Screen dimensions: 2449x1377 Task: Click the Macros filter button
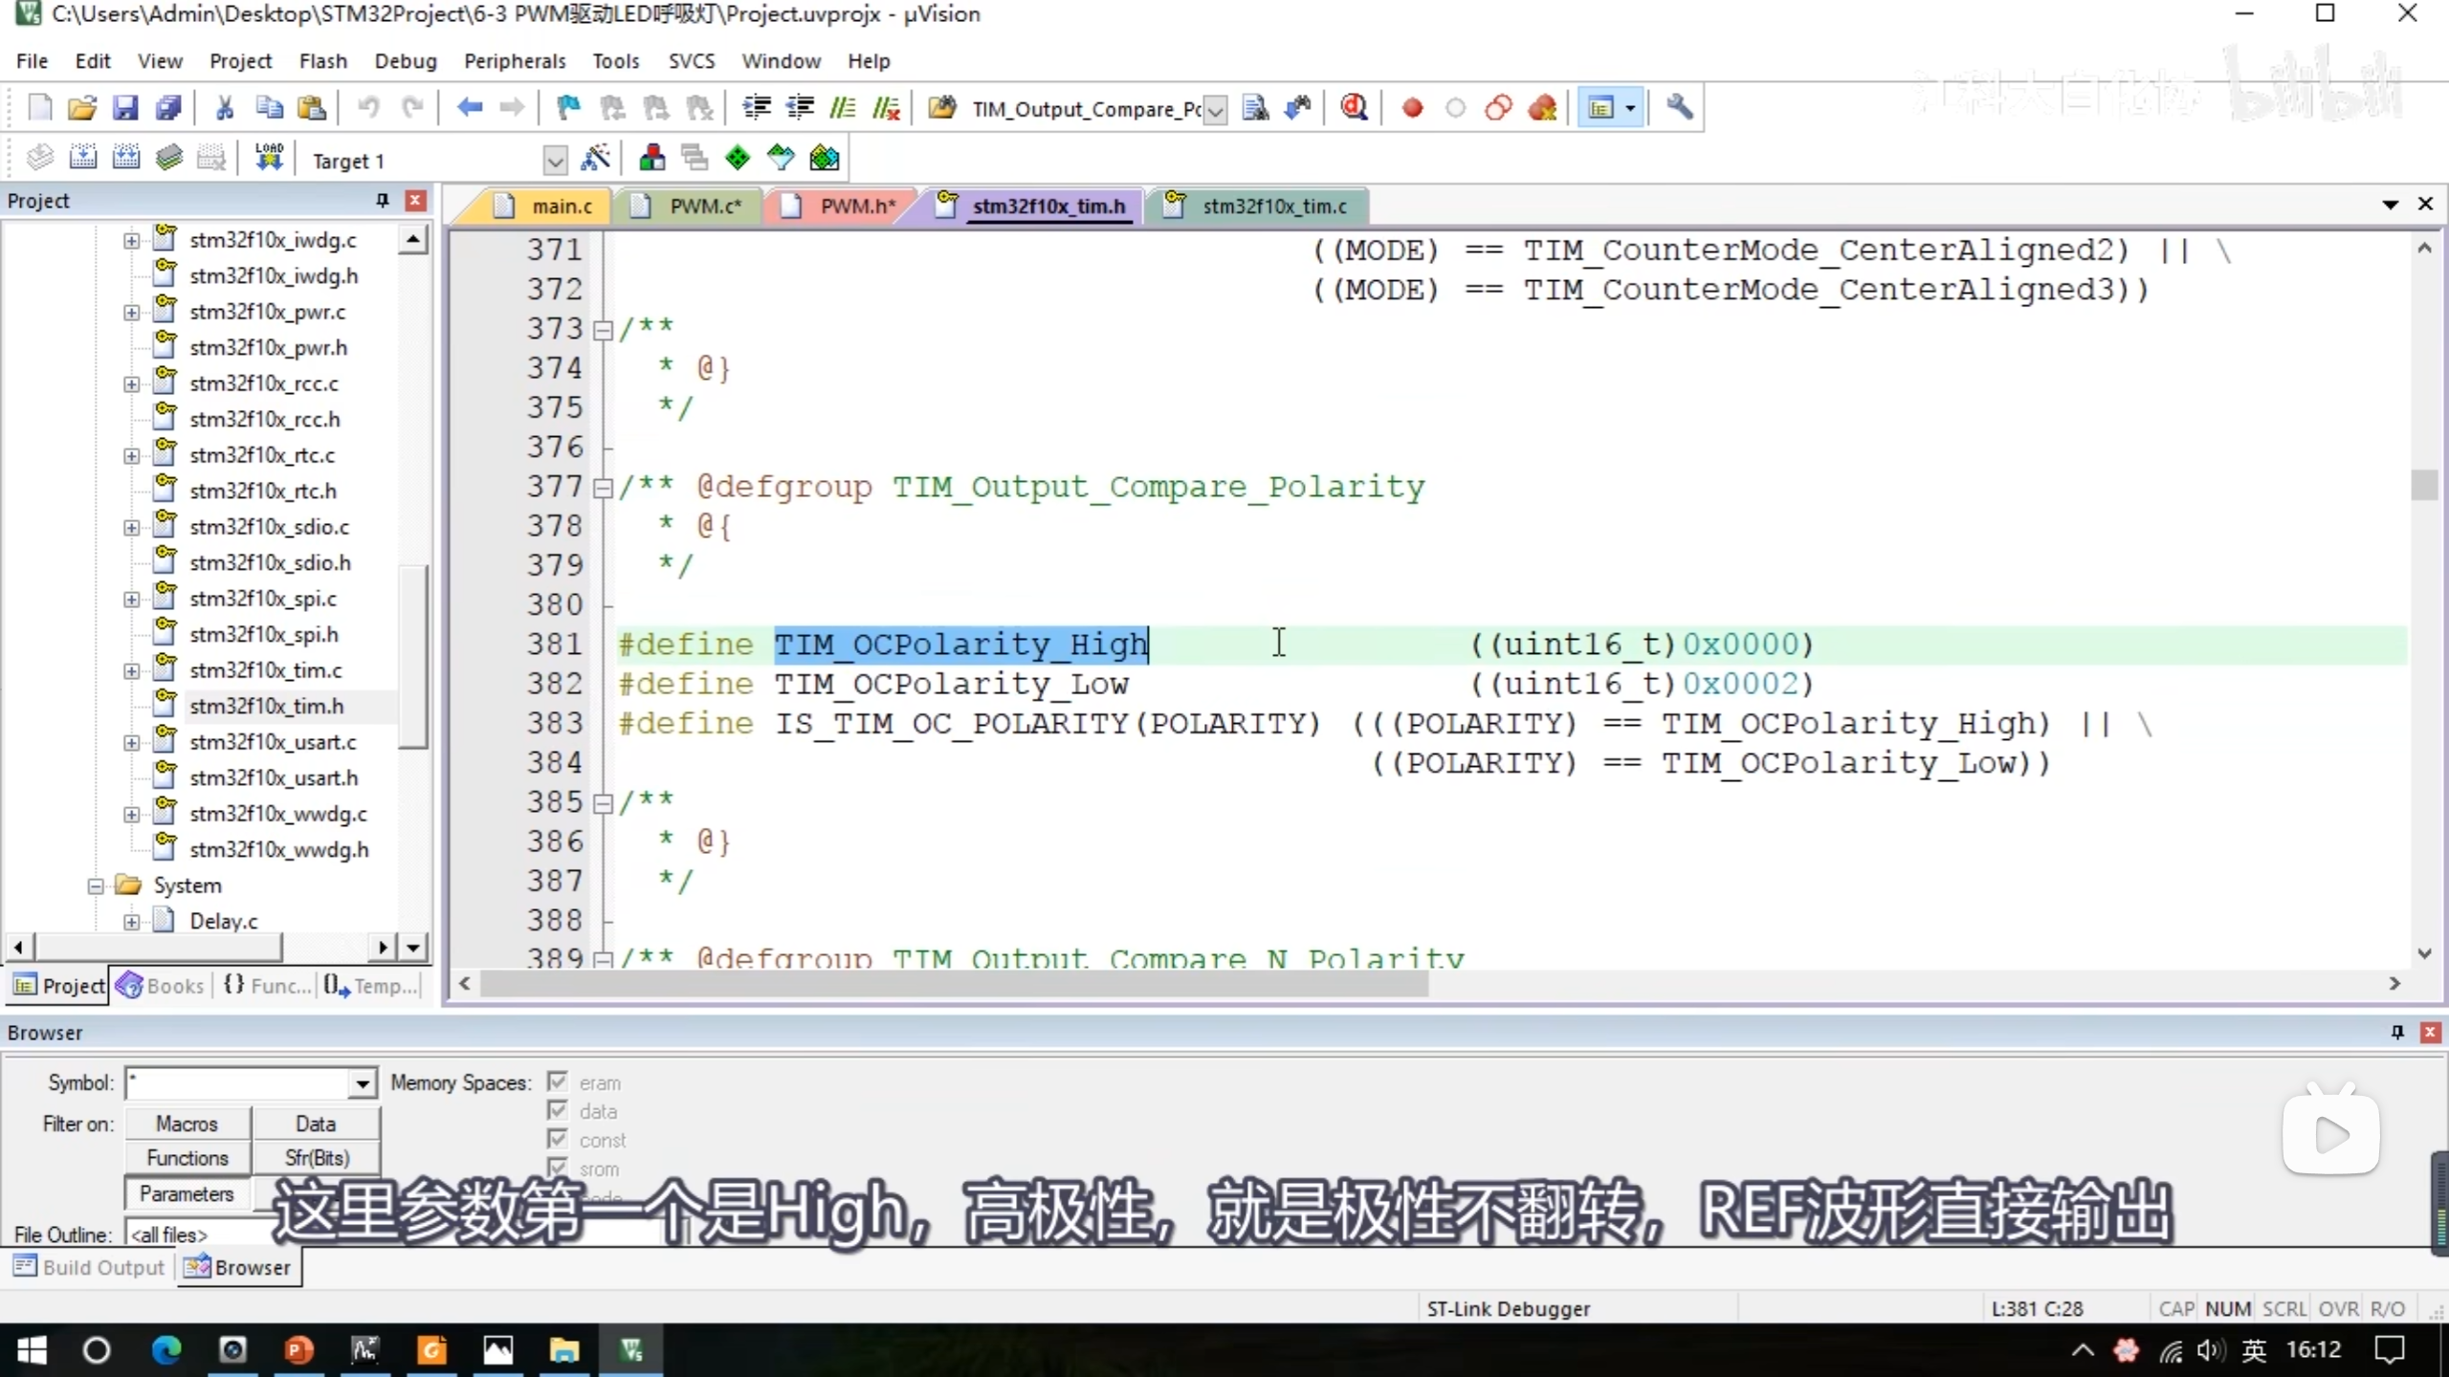(x=188, y=1124)
